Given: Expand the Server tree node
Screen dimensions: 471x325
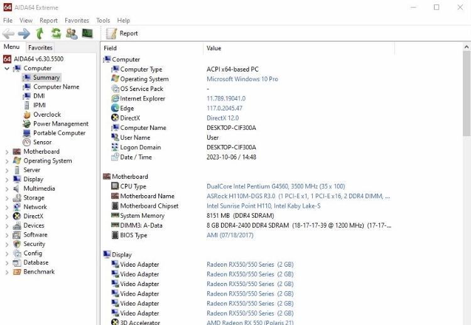Looking at the screenshot, I should coord(7,171).
